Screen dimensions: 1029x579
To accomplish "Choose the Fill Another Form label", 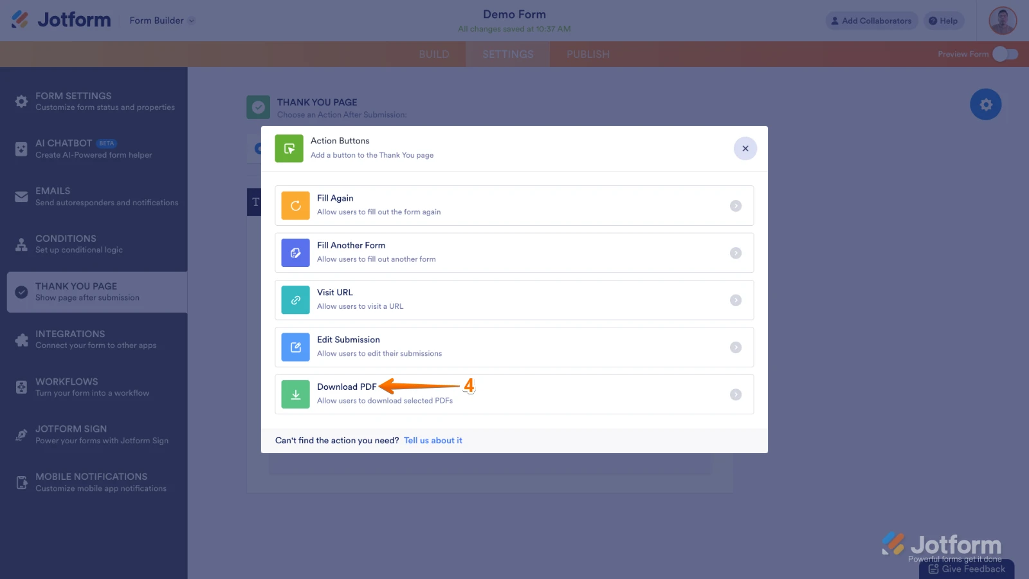I will tap(351, 245).
